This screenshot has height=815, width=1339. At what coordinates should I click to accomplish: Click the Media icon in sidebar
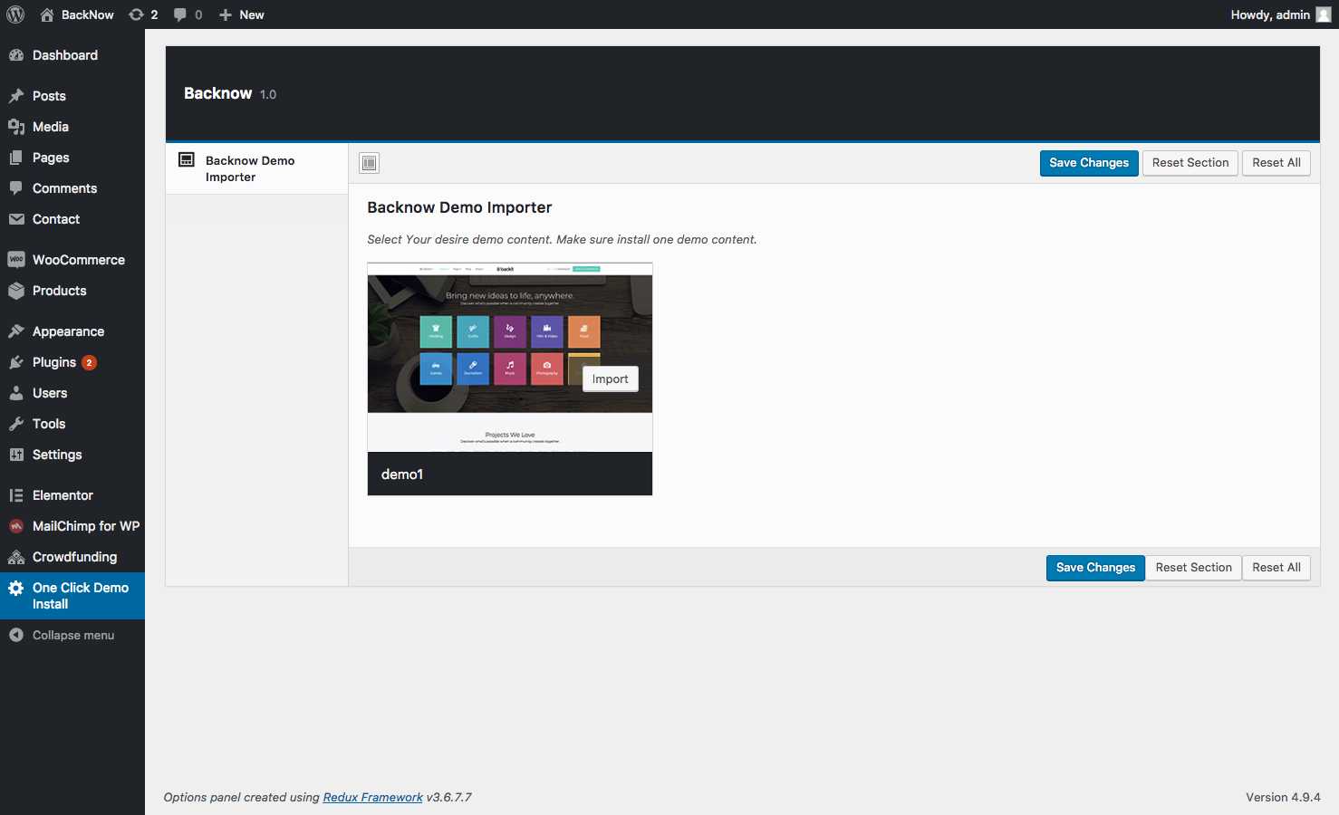(x=16, y=127)
